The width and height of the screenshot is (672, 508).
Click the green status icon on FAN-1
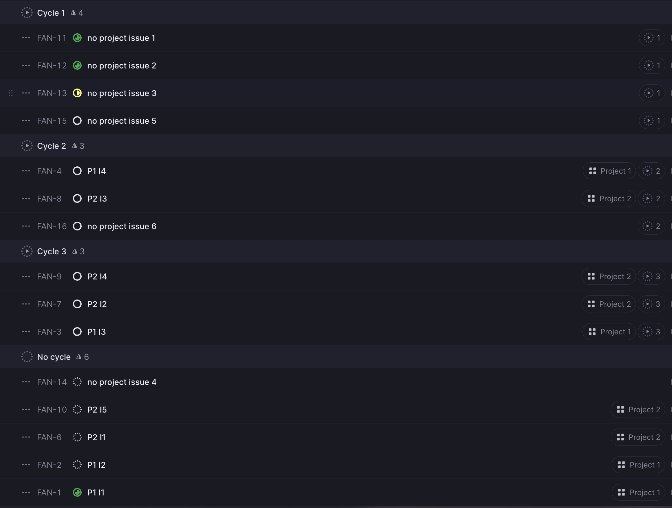coord(77,493)
